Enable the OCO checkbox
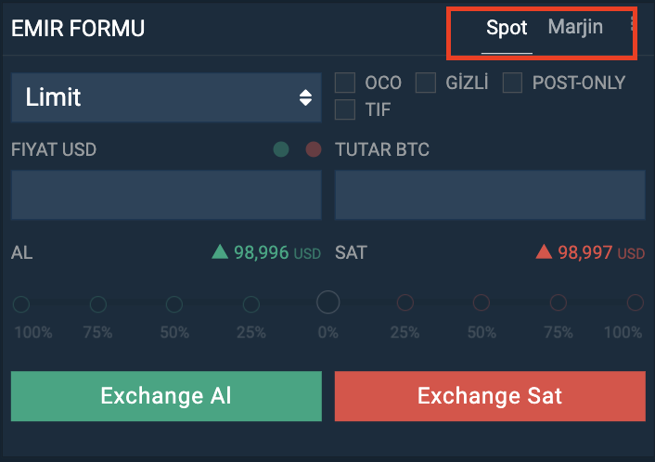The height and width of the screenshot is (462, 655). coord(345,83)
